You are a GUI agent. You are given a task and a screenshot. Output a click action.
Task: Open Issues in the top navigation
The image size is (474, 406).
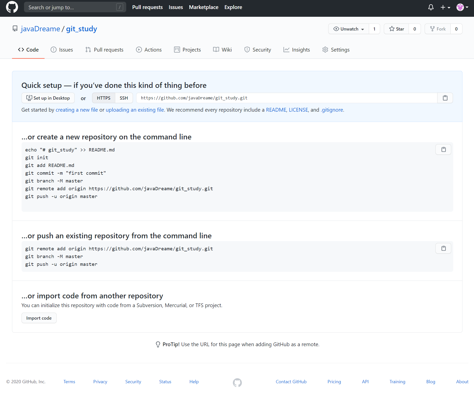[176, 7]
